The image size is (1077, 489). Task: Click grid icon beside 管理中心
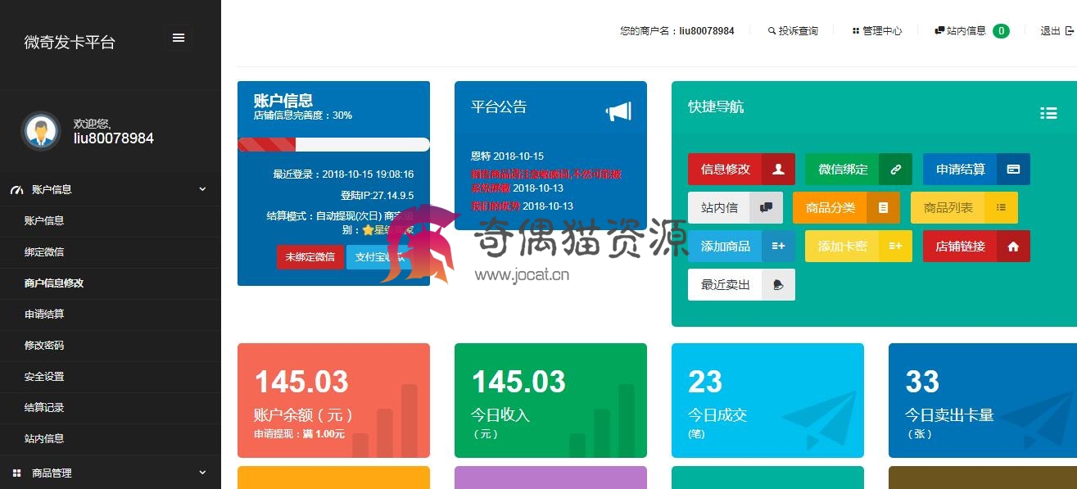(x=856, y=31)
